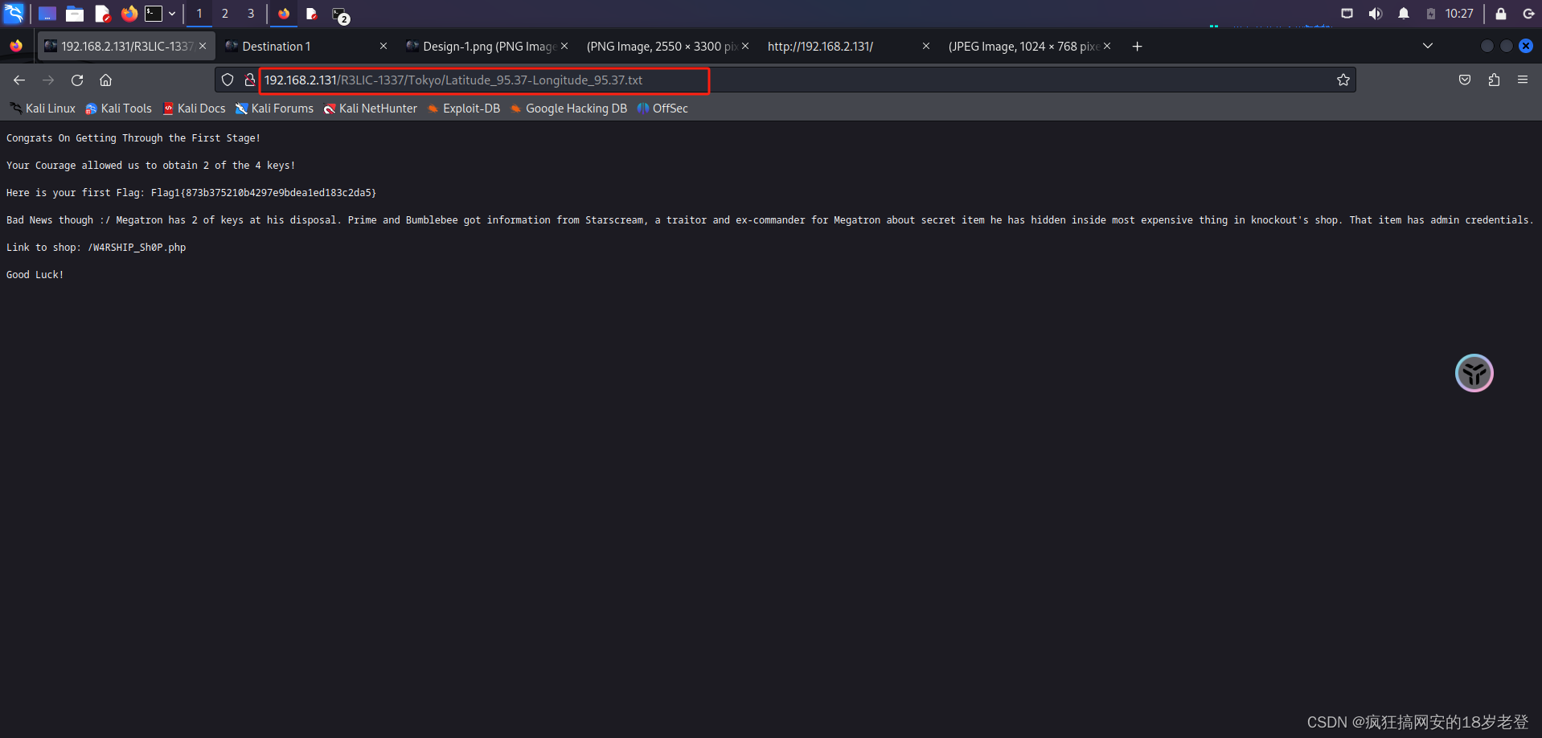1542x738 pixels.
Task: Click the 'Good Luck!' text line
Action: (35, 275)
